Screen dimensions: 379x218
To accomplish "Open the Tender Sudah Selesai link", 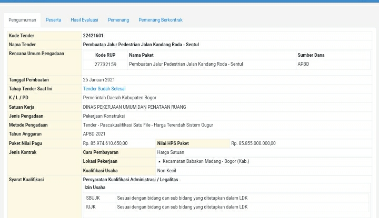I will point(104,89).
